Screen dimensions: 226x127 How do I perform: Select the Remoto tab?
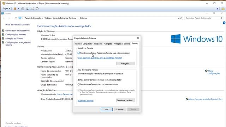[x=135, y=43]
